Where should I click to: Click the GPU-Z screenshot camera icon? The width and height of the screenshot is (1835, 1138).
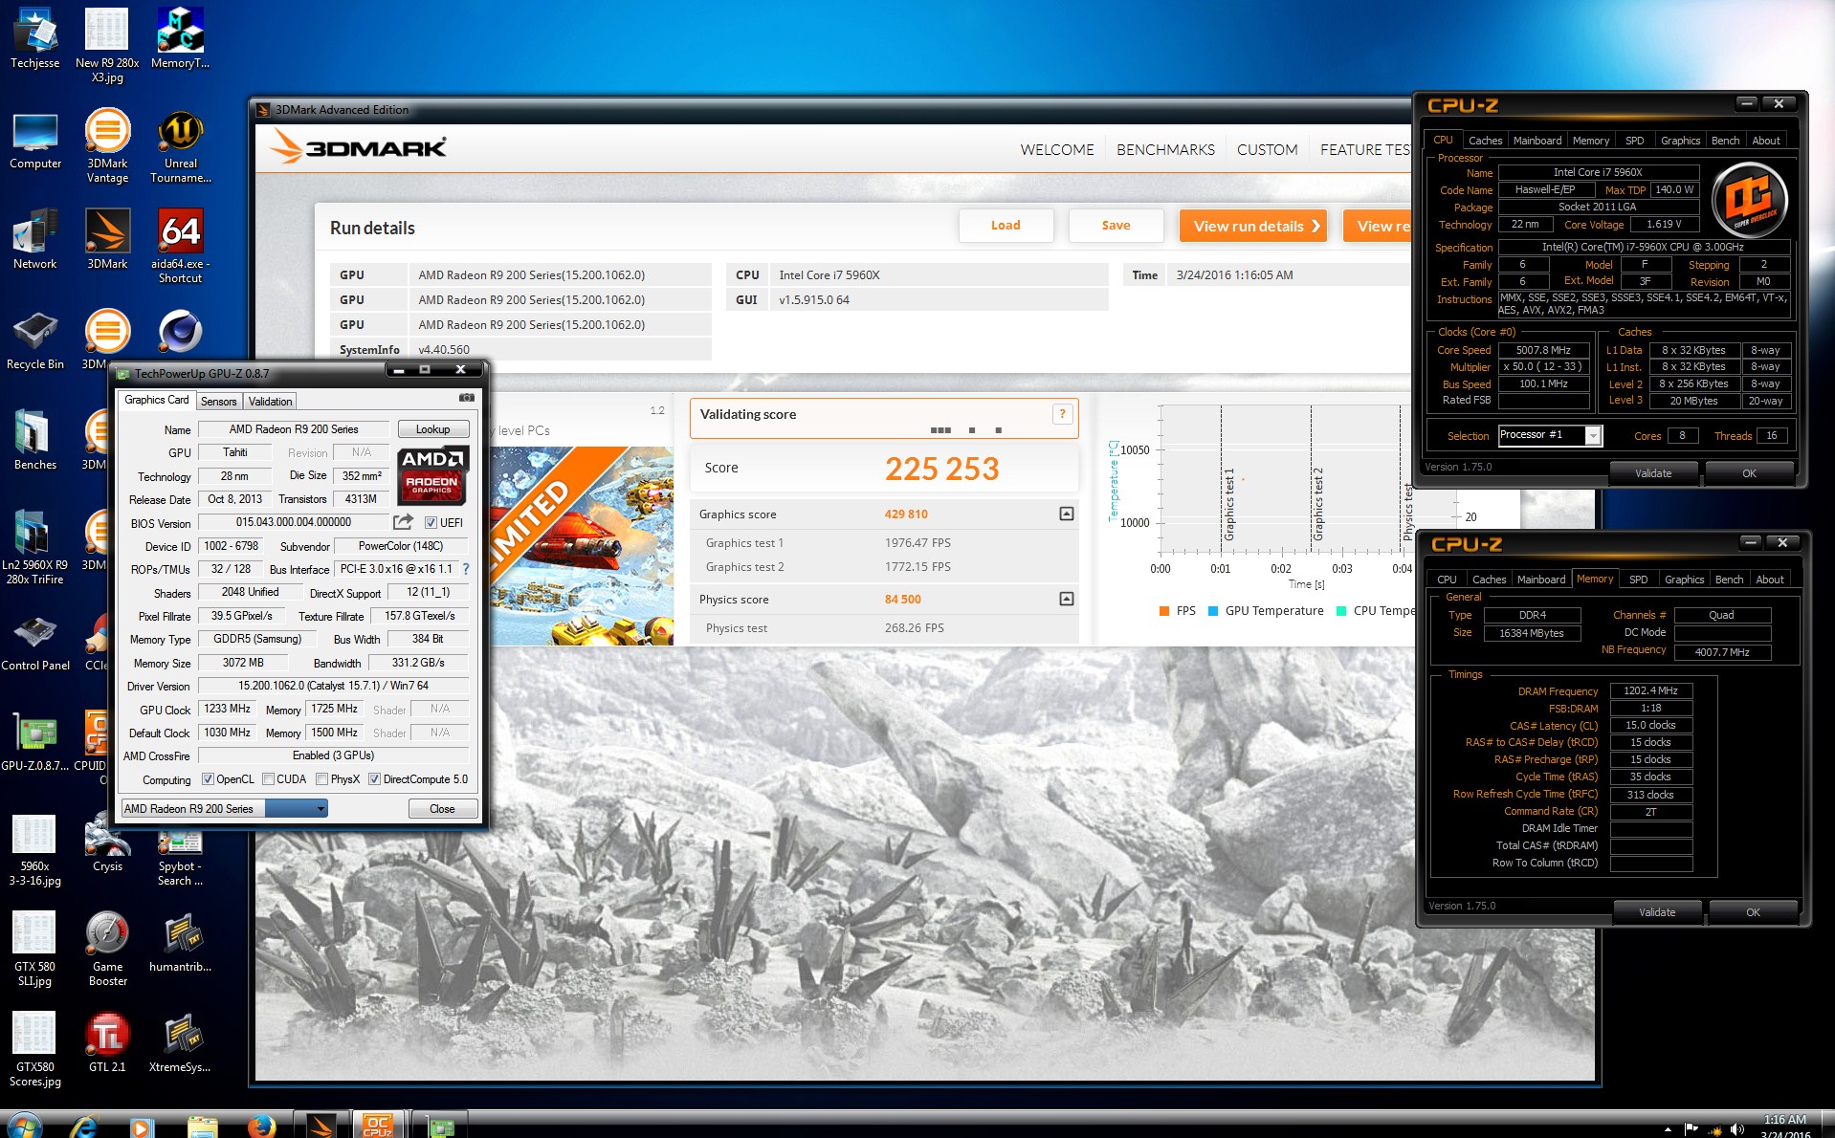pos(467,397)
